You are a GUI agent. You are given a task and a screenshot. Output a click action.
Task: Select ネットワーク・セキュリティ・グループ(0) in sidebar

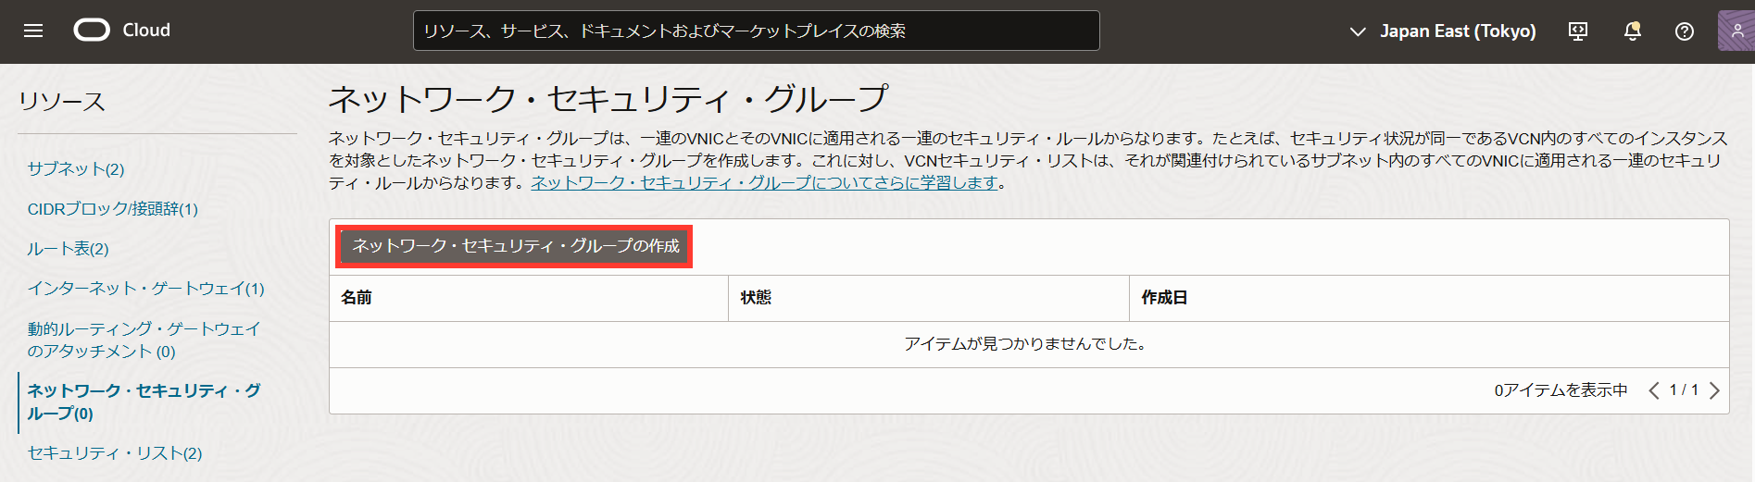pos(144,402)
